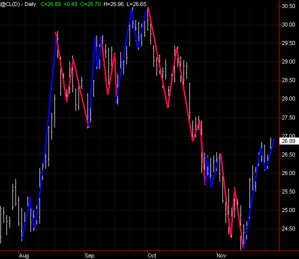The height and width of the screenshot is (259, 299).
Task: Click the H=26.96 high value
Action: click(113, 4)
